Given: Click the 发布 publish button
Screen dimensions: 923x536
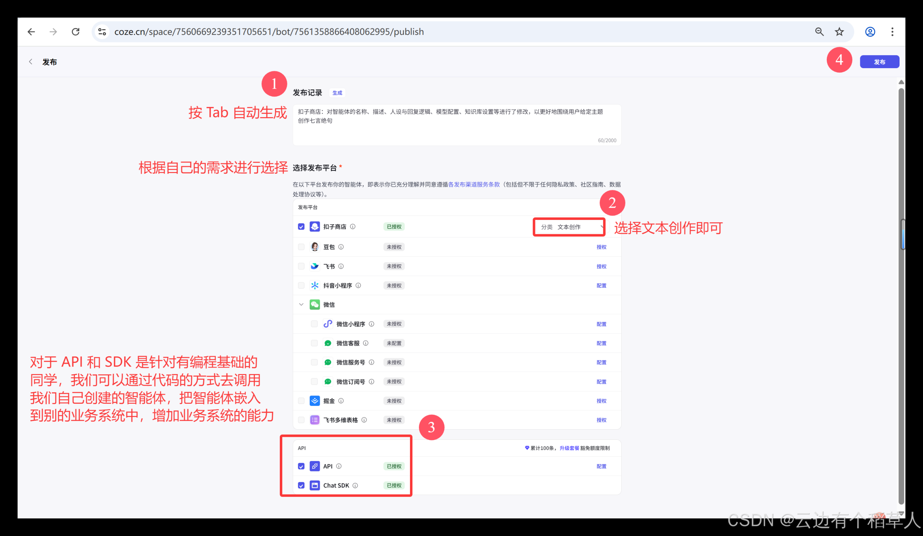Looking at the screenshot, I should pyautogui.click(x=879, y=62).
